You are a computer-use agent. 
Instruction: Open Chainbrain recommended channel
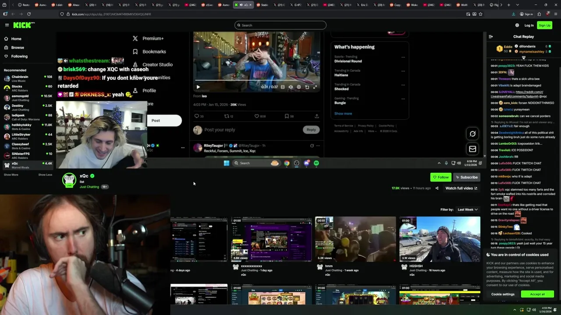pos(28,79)
